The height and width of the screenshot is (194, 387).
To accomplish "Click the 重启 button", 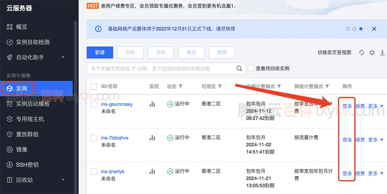I will (191, 52).
